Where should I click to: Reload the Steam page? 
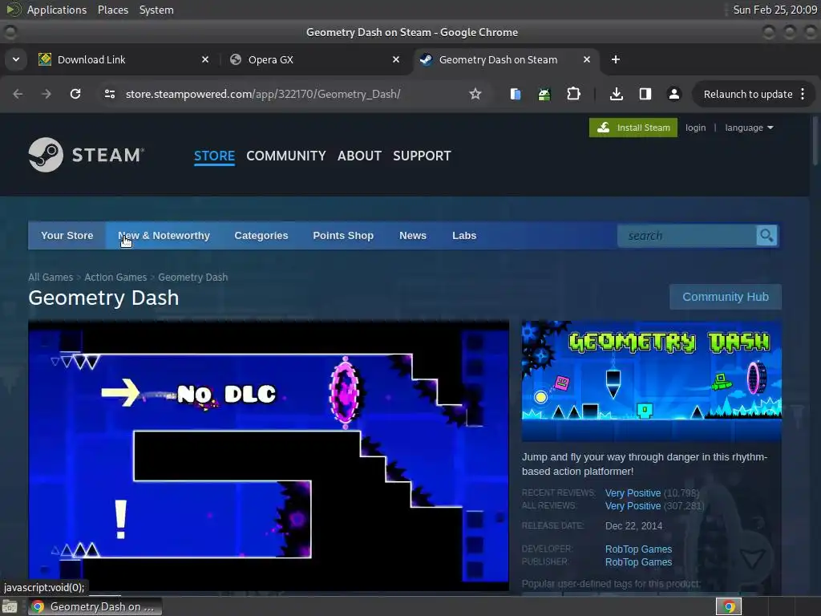click(75, 95)
